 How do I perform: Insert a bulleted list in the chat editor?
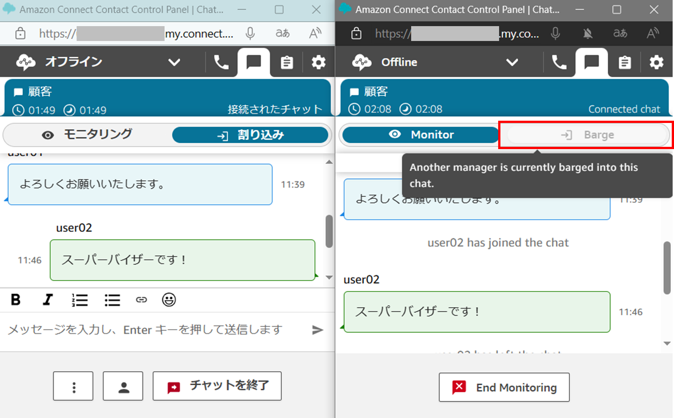click(x=112, y=300)
